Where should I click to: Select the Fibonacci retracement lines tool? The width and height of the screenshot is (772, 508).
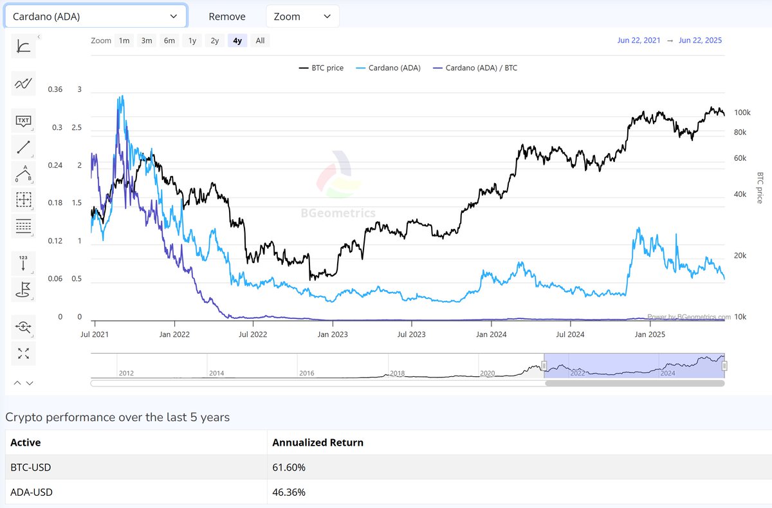pyautogui.click(x=24, y=226)
